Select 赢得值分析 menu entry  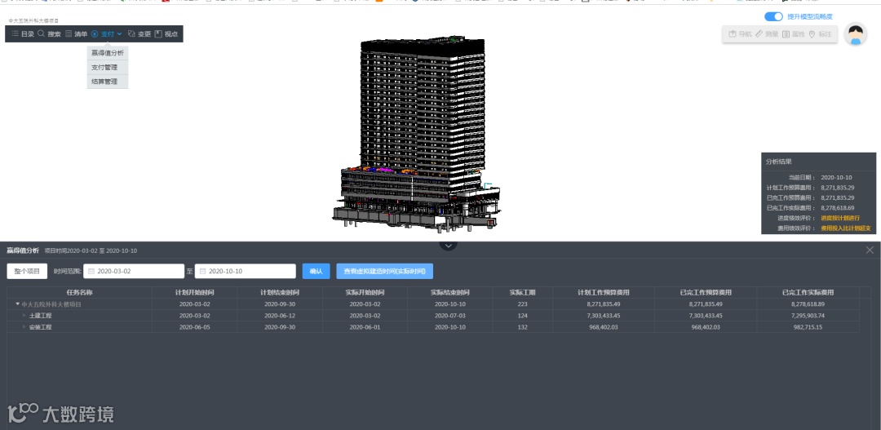pyautogui.click(x=108, y=53)
